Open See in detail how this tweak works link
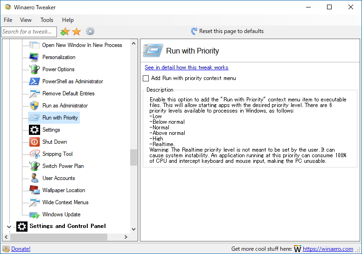 click(x=187, y=67)
